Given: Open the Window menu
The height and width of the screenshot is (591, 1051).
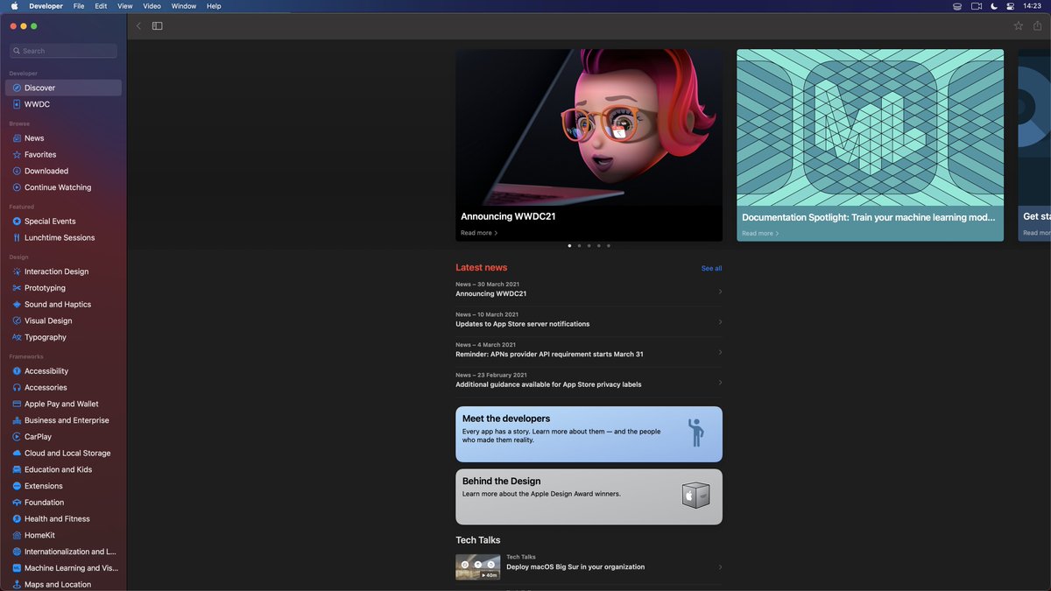Looking at the screenshot, I should 184,6.
